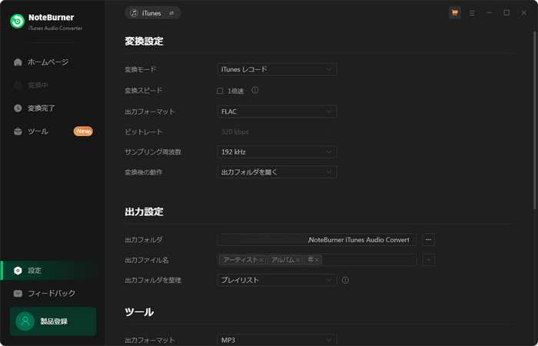Remove the アルバム tag
This screenshot has height=346, width=538.
[x=298, y=260]
